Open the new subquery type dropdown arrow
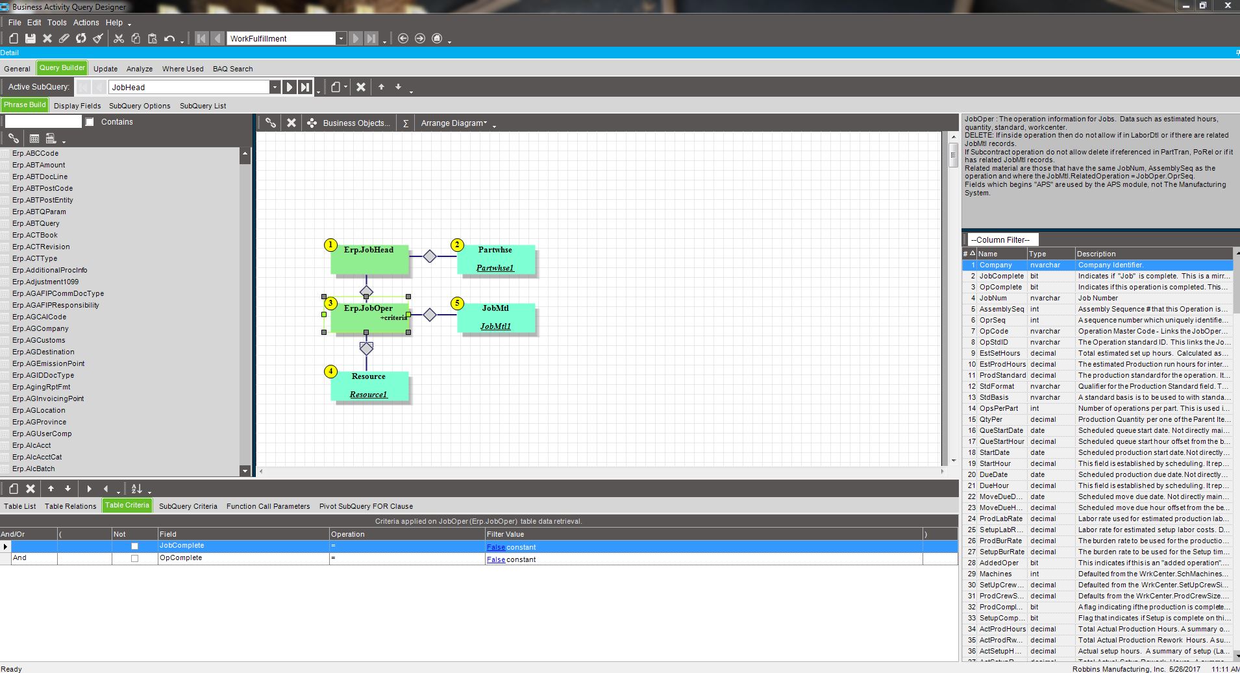This screenshot has width=1240, height=673. (x=345, y=86)
